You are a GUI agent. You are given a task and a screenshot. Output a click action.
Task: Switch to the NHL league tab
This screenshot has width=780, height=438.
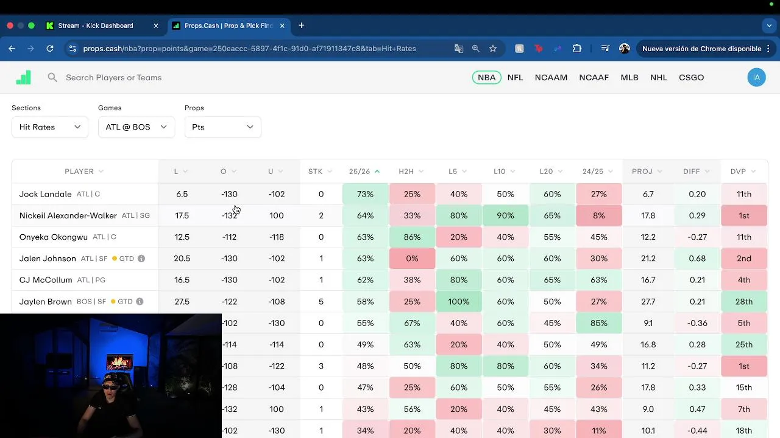[659, 77]
